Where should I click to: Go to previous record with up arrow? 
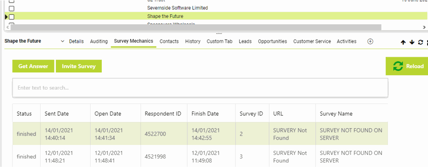[x=403, y=42]
